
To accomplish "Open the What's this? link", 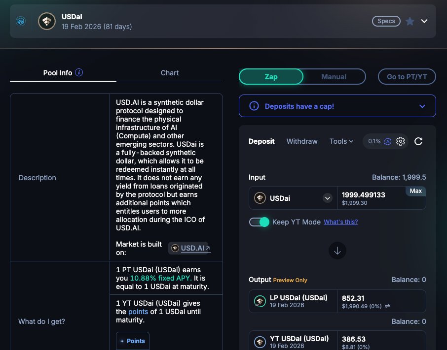I will pyautogui.click(x=340, y=222).
